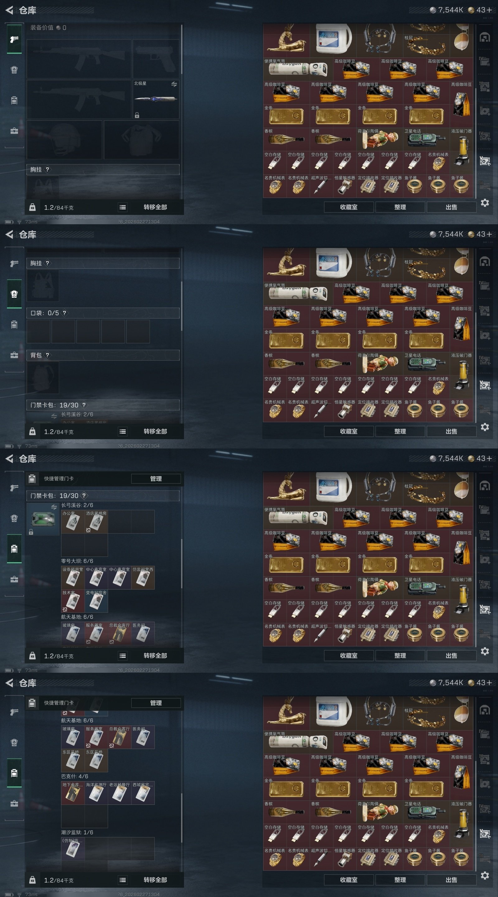Toggle swap arrows beside 北极星 label
The height and width of the screenshot is (897, 498).
[174, 84]
